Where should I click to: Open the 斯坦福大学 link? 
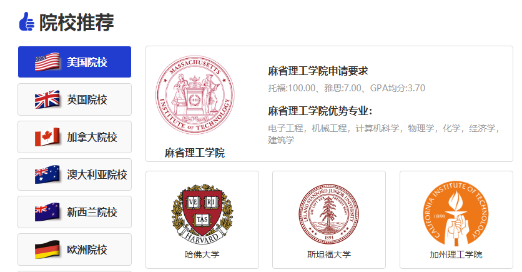(x=329, y=254)
